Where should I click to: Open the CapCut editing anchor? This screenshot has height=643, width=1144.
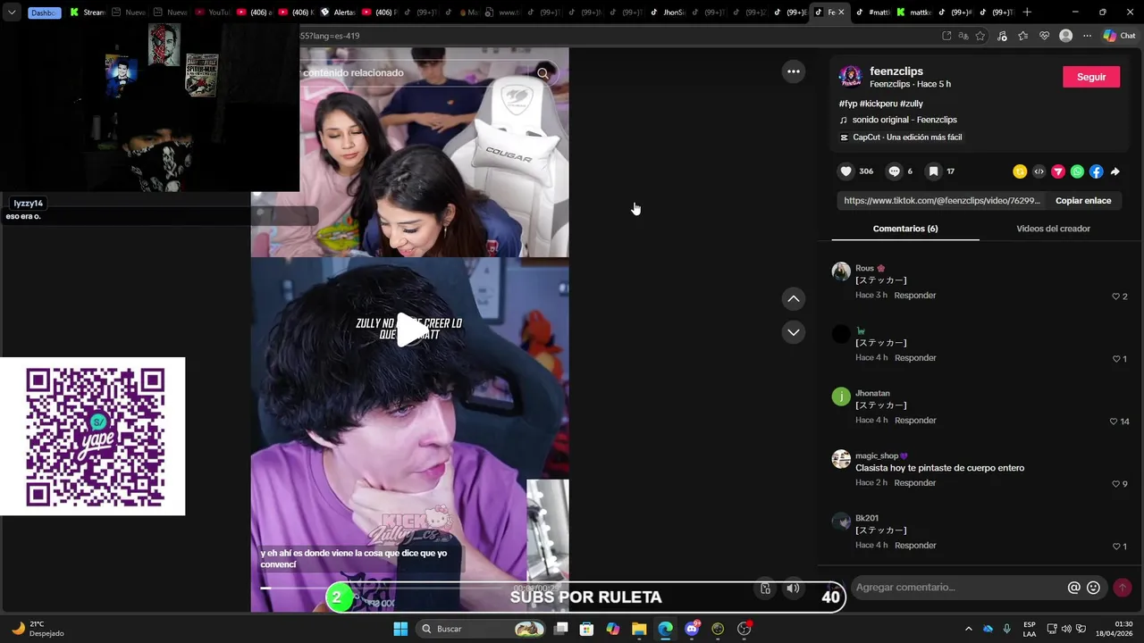pyautogui.click(x=901, y=138)
